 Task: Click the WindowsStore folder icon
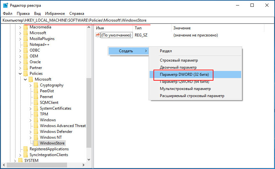(36, 143)
